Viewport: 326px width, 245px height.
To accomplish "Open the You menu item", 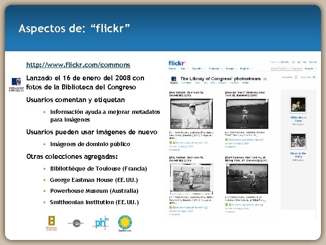I will tap(183, 69).
